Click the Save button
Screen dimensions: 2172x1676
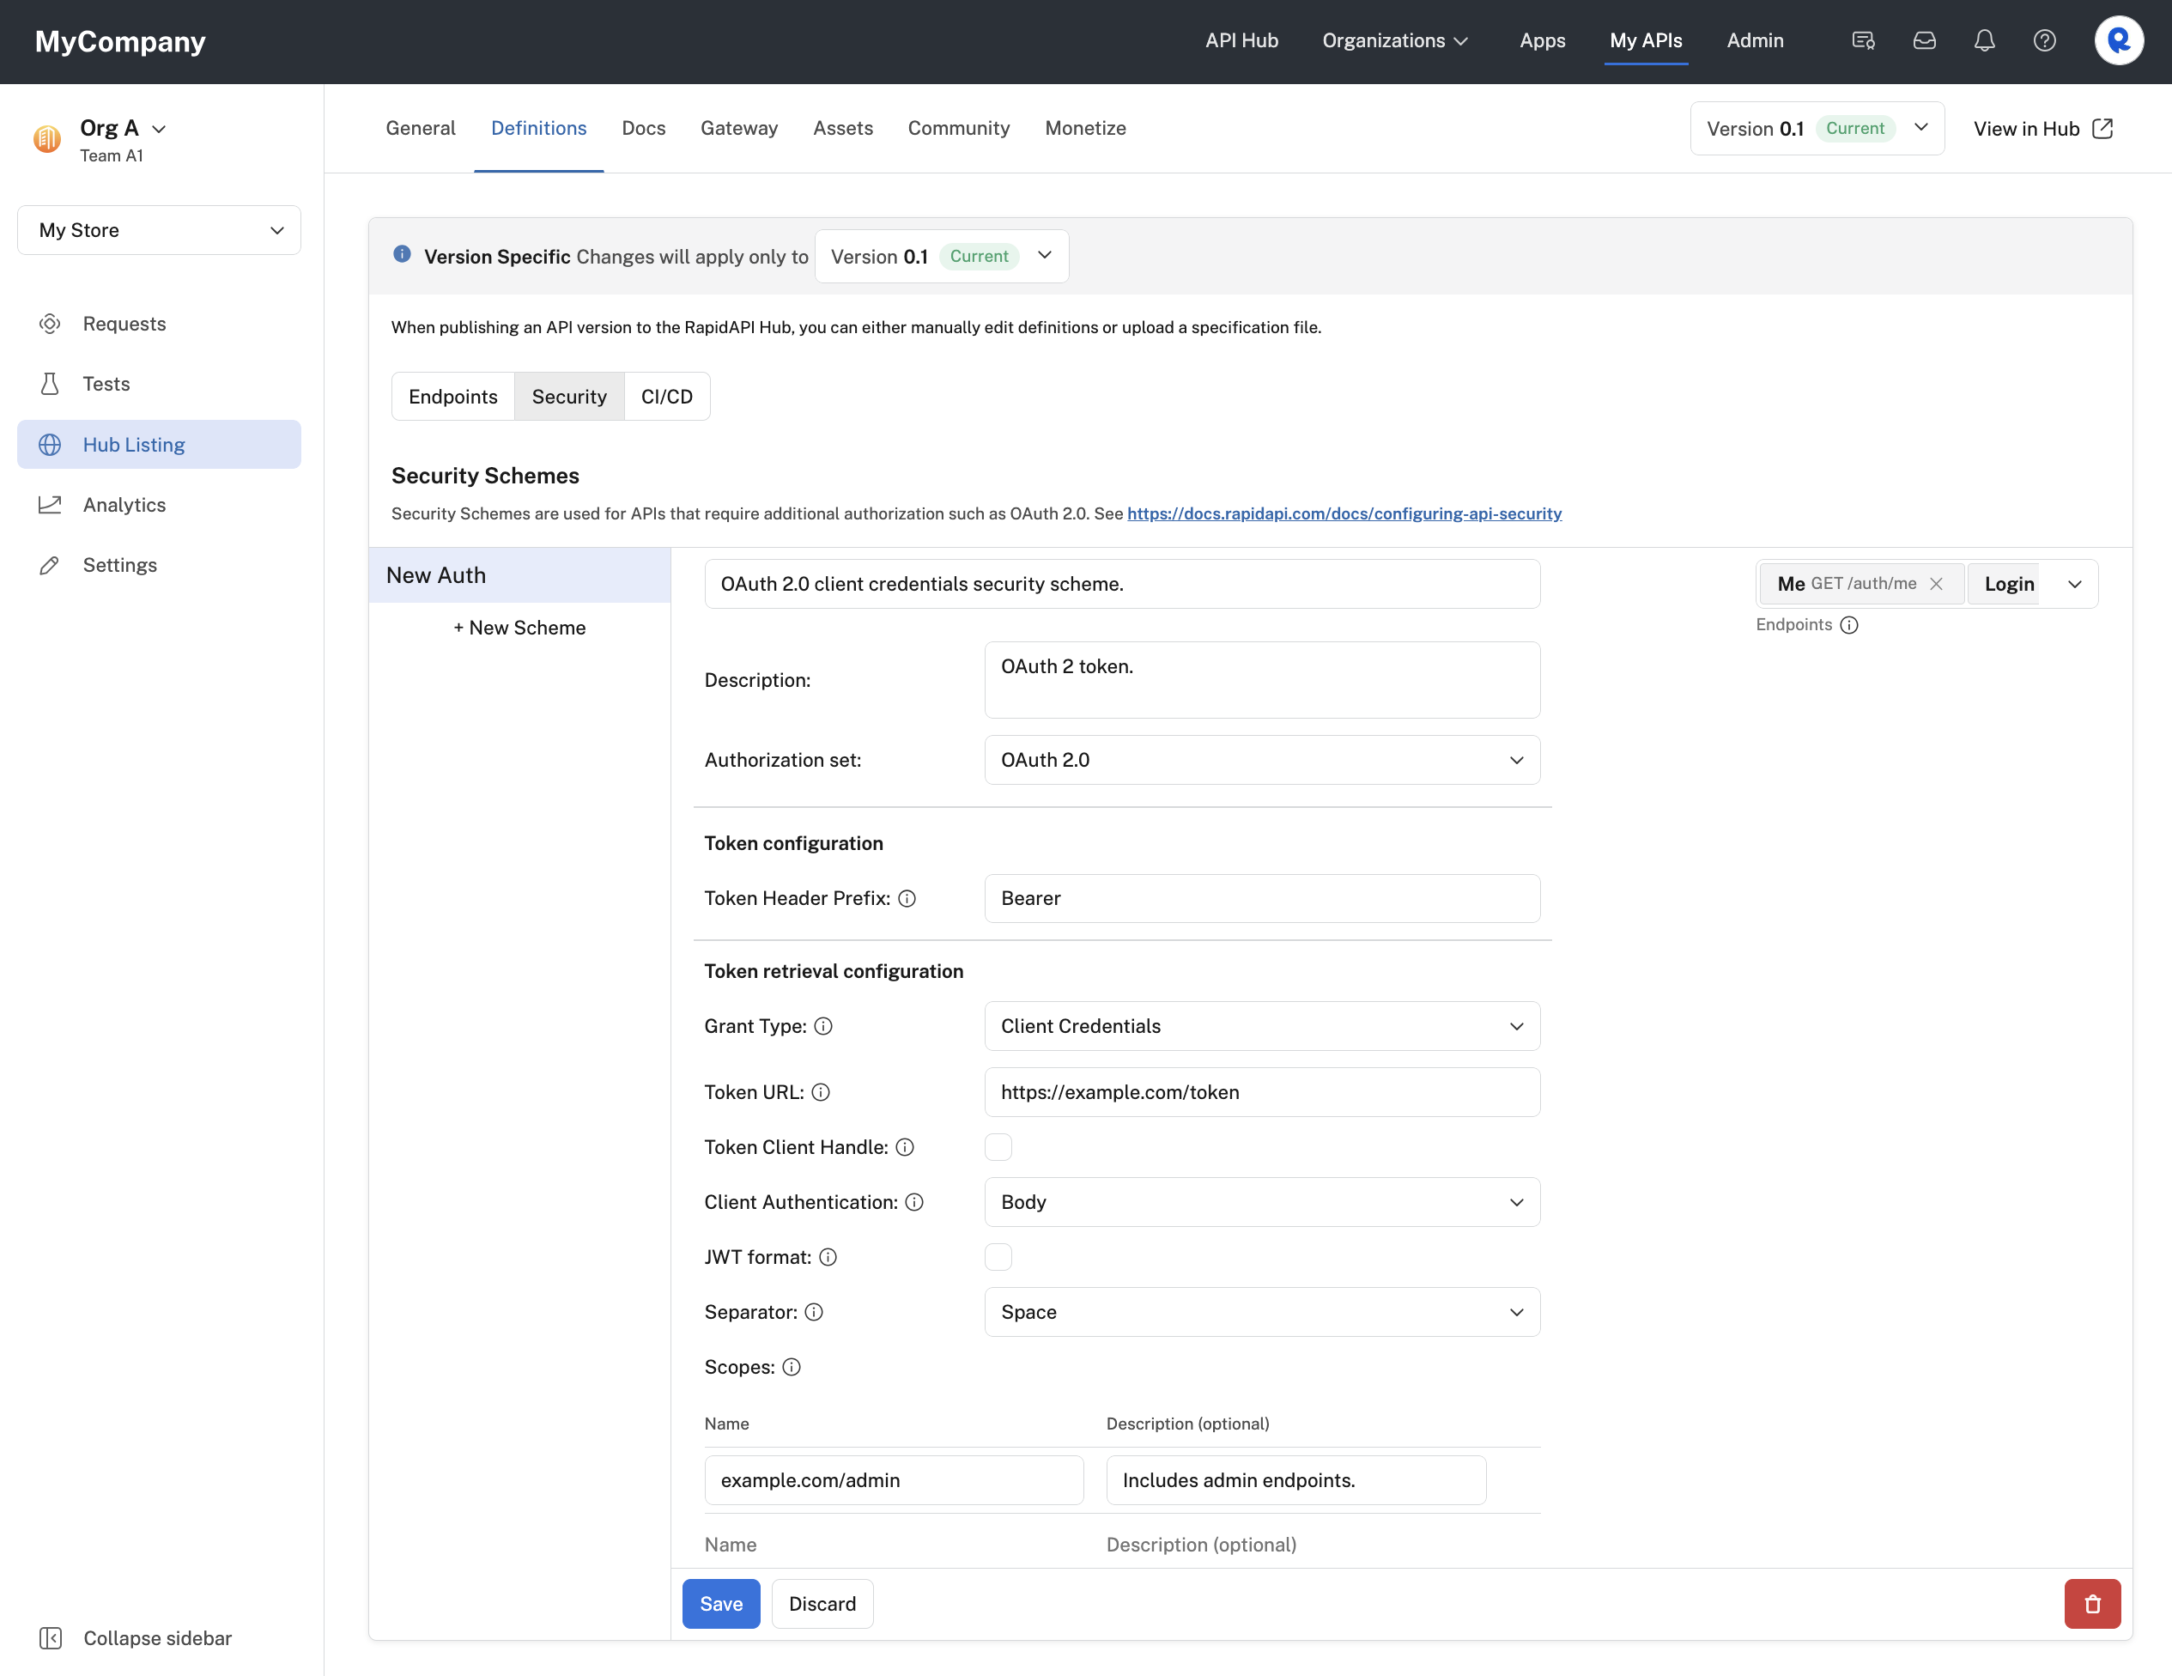(x=720, y=1602)
